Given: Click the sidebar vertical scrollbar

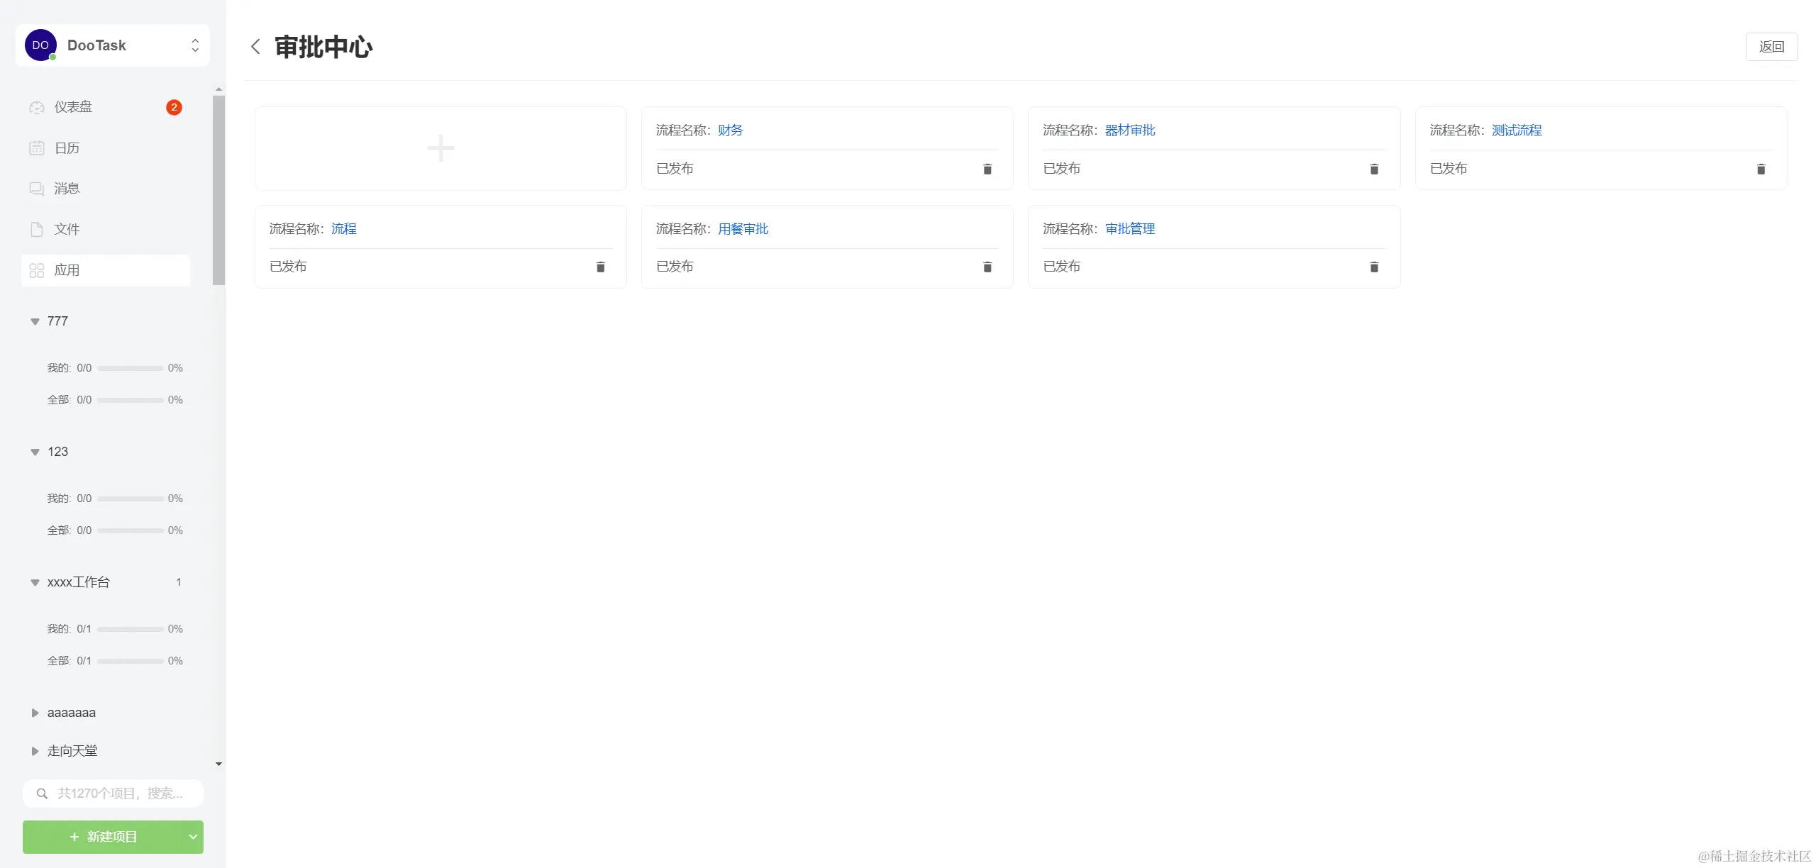Looking at the screenshot, I should click(218, 190).
